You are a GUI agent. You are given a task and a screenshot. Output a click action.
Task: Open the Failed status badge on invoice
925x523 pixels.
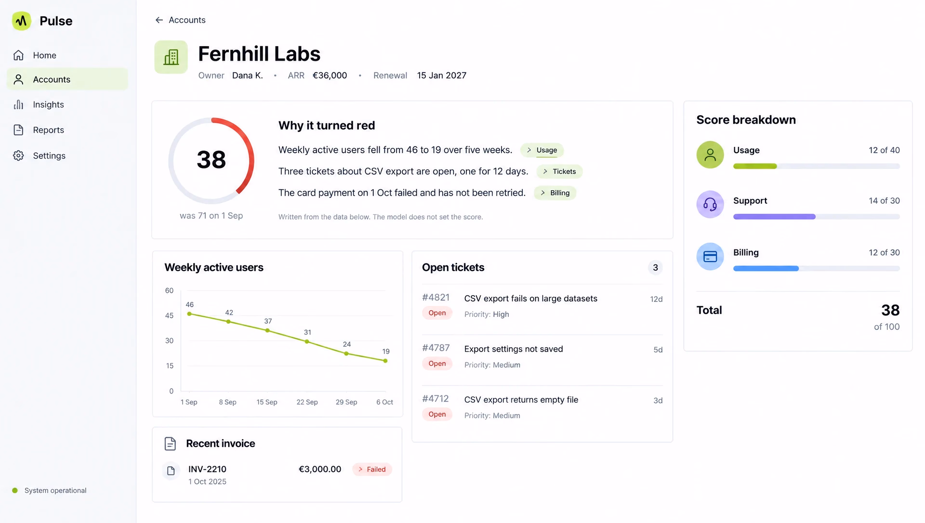[x=372, y=470]
